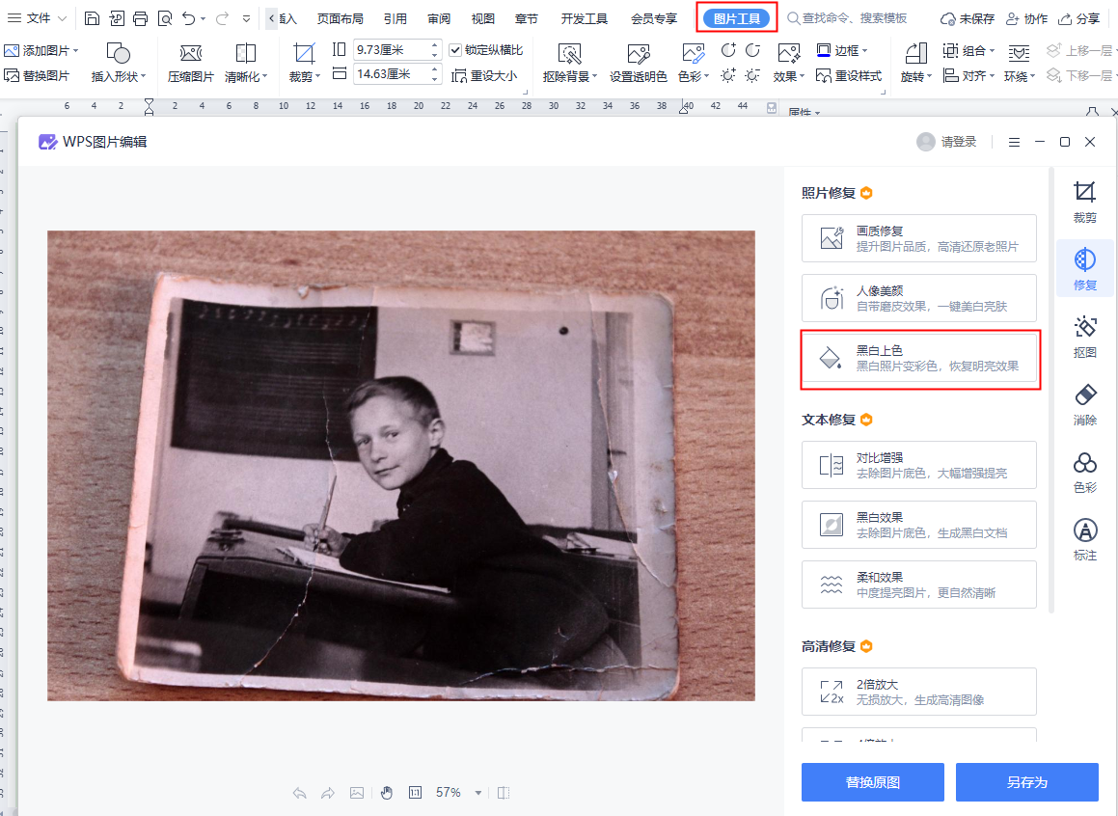Select the 消除 eraser tool in the sidebar

(x=1084, y=404)
